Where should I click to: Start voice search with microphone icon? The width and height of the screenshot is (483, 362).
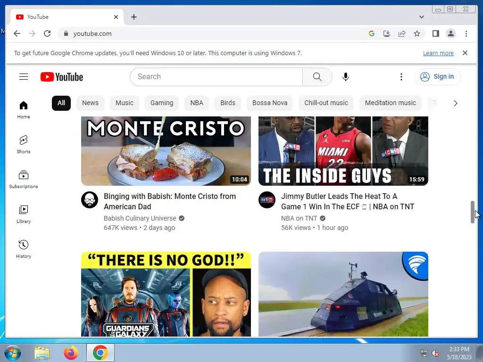tap(346, 77)
